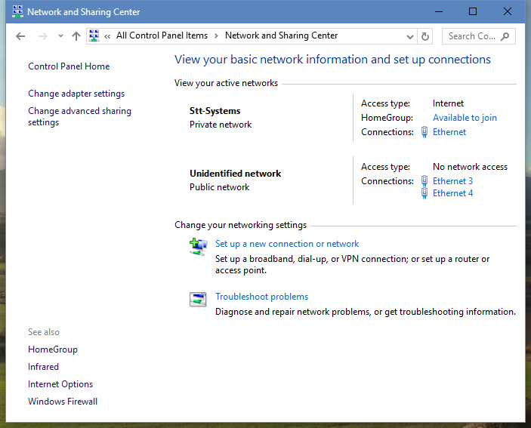The width and height of the screenshot is (531, 428).
Task: Click the Ethernet 4 plug icon
Action: coord(424,193)
